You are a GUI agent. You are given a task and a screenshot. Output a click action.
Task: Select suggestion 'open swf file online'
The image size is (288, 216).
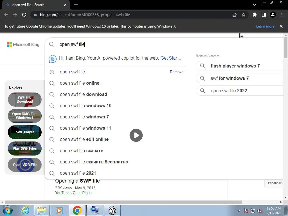tap(116, 83)
